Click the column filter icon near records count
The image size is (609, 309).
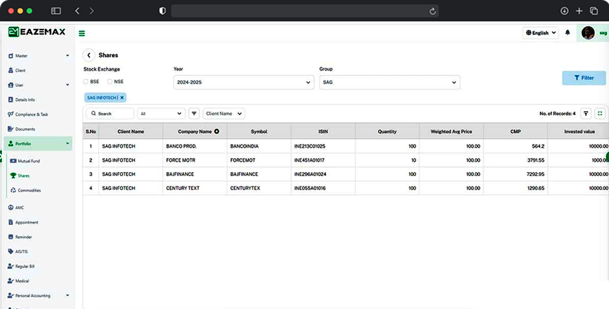(x=586, y=113)
